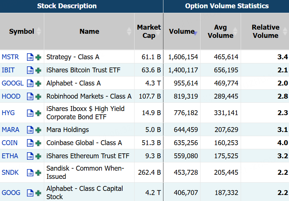The height and width of the screenshot is (201, 289).
Task: Open the document icon for the COIN row
Action: [30, 143]
